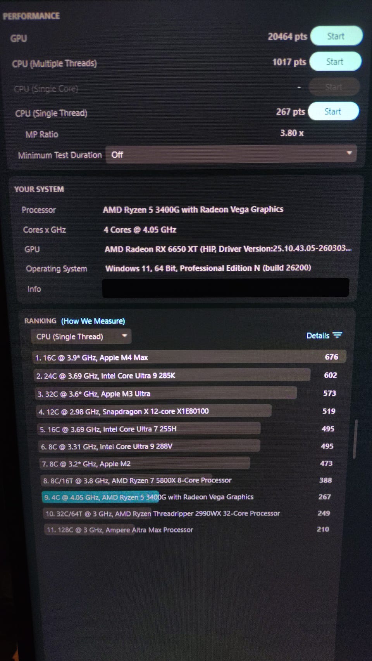Pick the Snapdragon X 12-core X1E80100 row

tap(154, 411)
